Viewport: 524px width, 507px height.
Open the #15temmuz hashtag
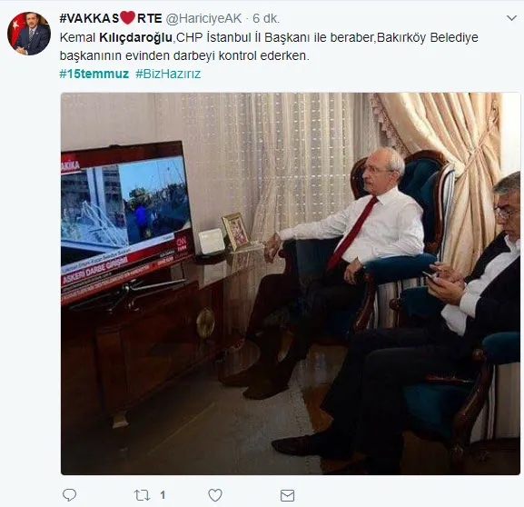pyautogui.click(x=94, y=74)
